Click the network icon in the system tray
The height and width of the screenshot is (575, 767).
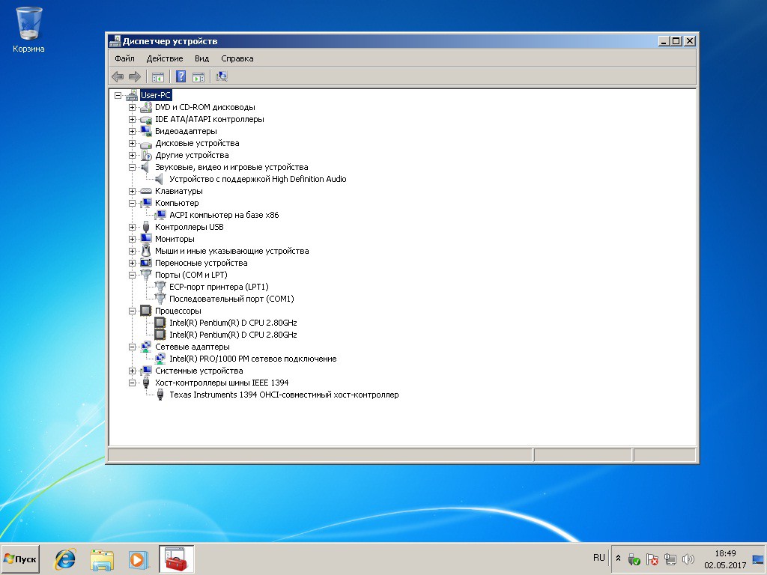point(670,559)
